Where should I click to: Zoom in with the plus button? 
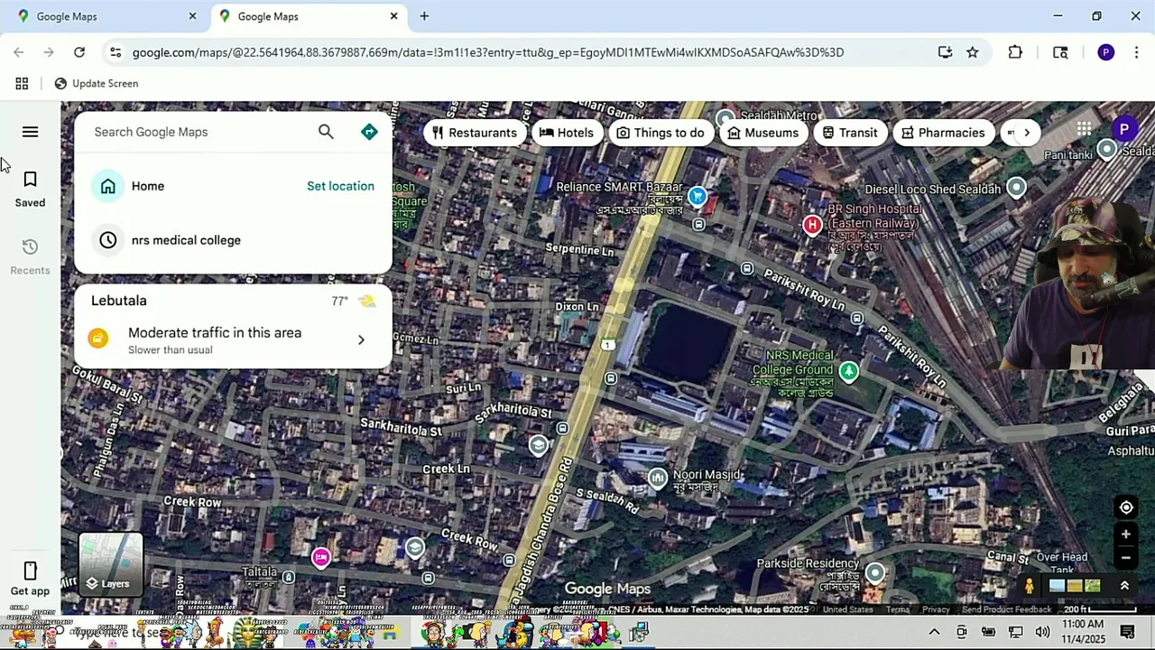1126,534
